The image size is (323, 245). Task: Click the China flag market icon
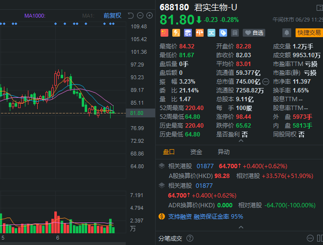point(164,33)
